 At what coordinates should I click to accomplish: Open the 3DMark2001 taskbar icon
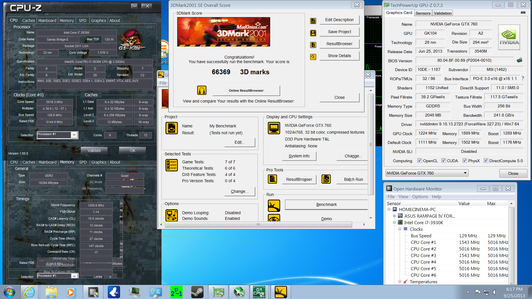[x=280, y=292]
